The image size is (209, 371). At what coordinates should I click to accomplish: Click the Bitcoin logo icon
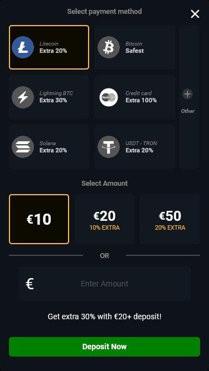tap(109, 47)
